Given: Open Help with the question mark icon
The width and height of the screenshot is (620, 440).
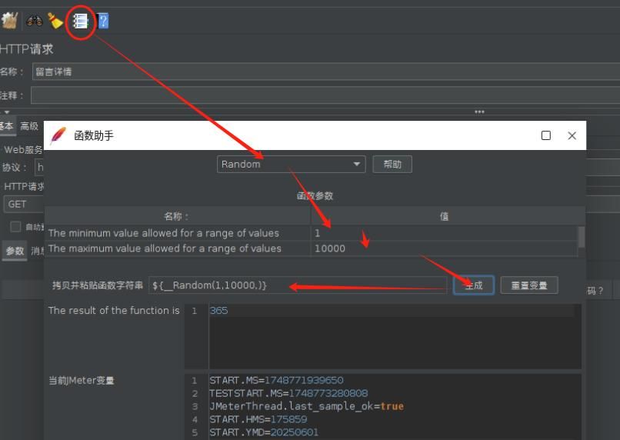Looking at the screenshot, I should click(x=103, y=21).
